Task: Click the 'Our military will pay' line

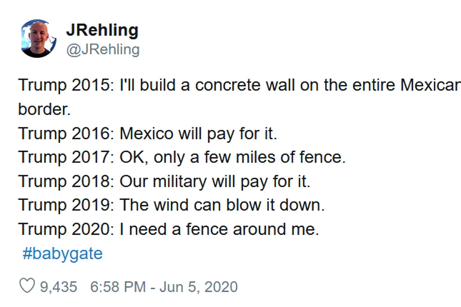Action: coord(164,181)
